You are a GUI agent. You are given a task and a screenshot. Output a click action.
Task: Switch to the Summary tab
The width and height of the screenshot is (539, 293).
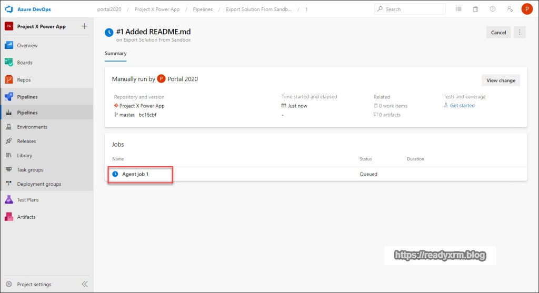(x=115, y=54)
